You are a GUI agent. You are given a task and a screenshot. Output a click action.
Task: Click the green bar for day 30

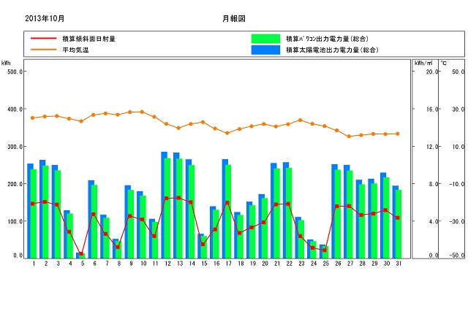pos(386,218)
